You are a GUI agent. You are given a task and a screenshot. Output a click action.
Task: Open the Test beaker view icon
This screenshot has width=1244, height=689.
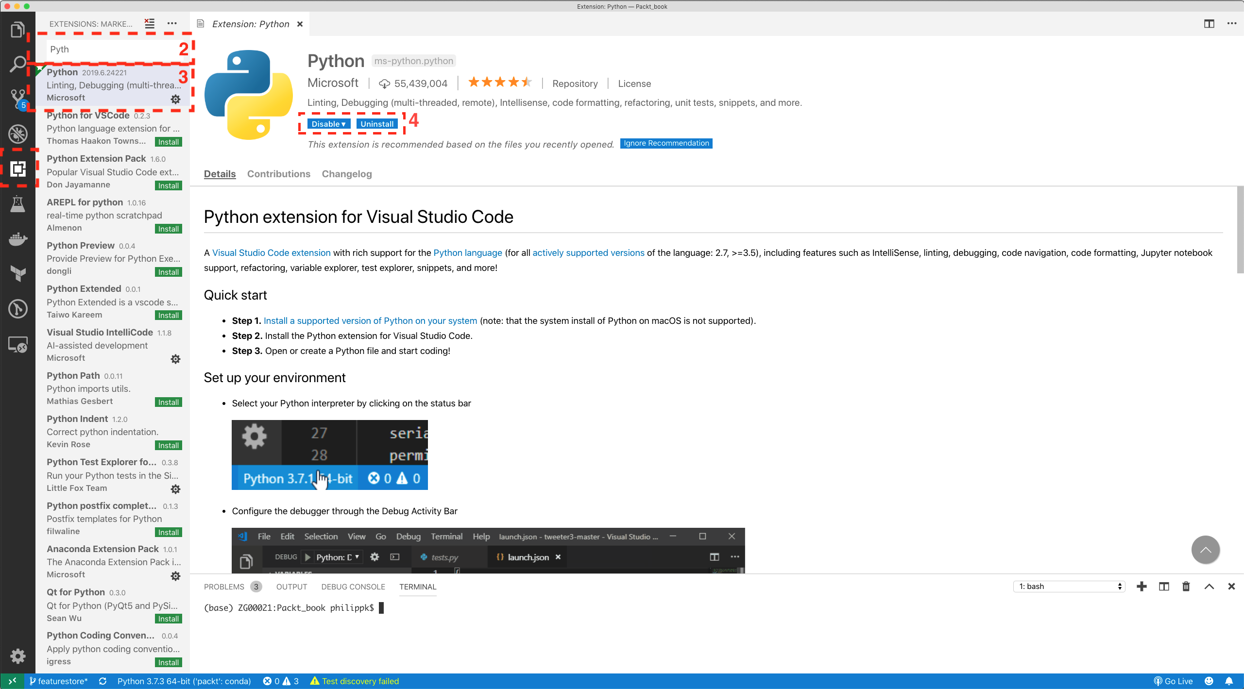[17, 204]
